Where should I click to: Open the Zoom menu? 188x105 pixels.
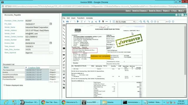coord(73,18)
